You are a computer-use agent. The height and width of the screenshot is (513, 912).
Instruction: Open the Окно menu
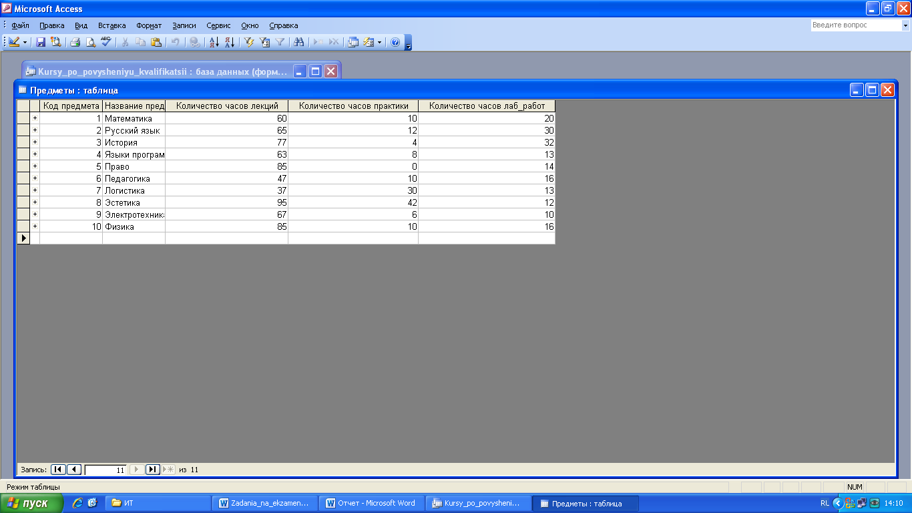250,25
